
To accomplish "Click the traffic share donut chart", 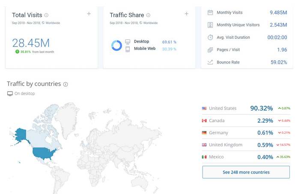I will tap(116, 45).
